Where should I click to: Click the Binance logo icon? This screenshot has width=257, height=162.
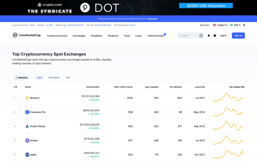point(27,98)
